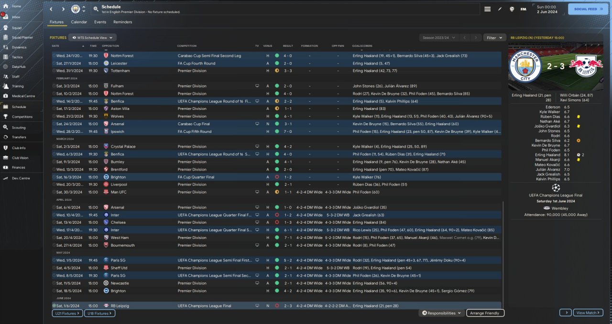Switch to the Calendar tab

tap(79, 22)
